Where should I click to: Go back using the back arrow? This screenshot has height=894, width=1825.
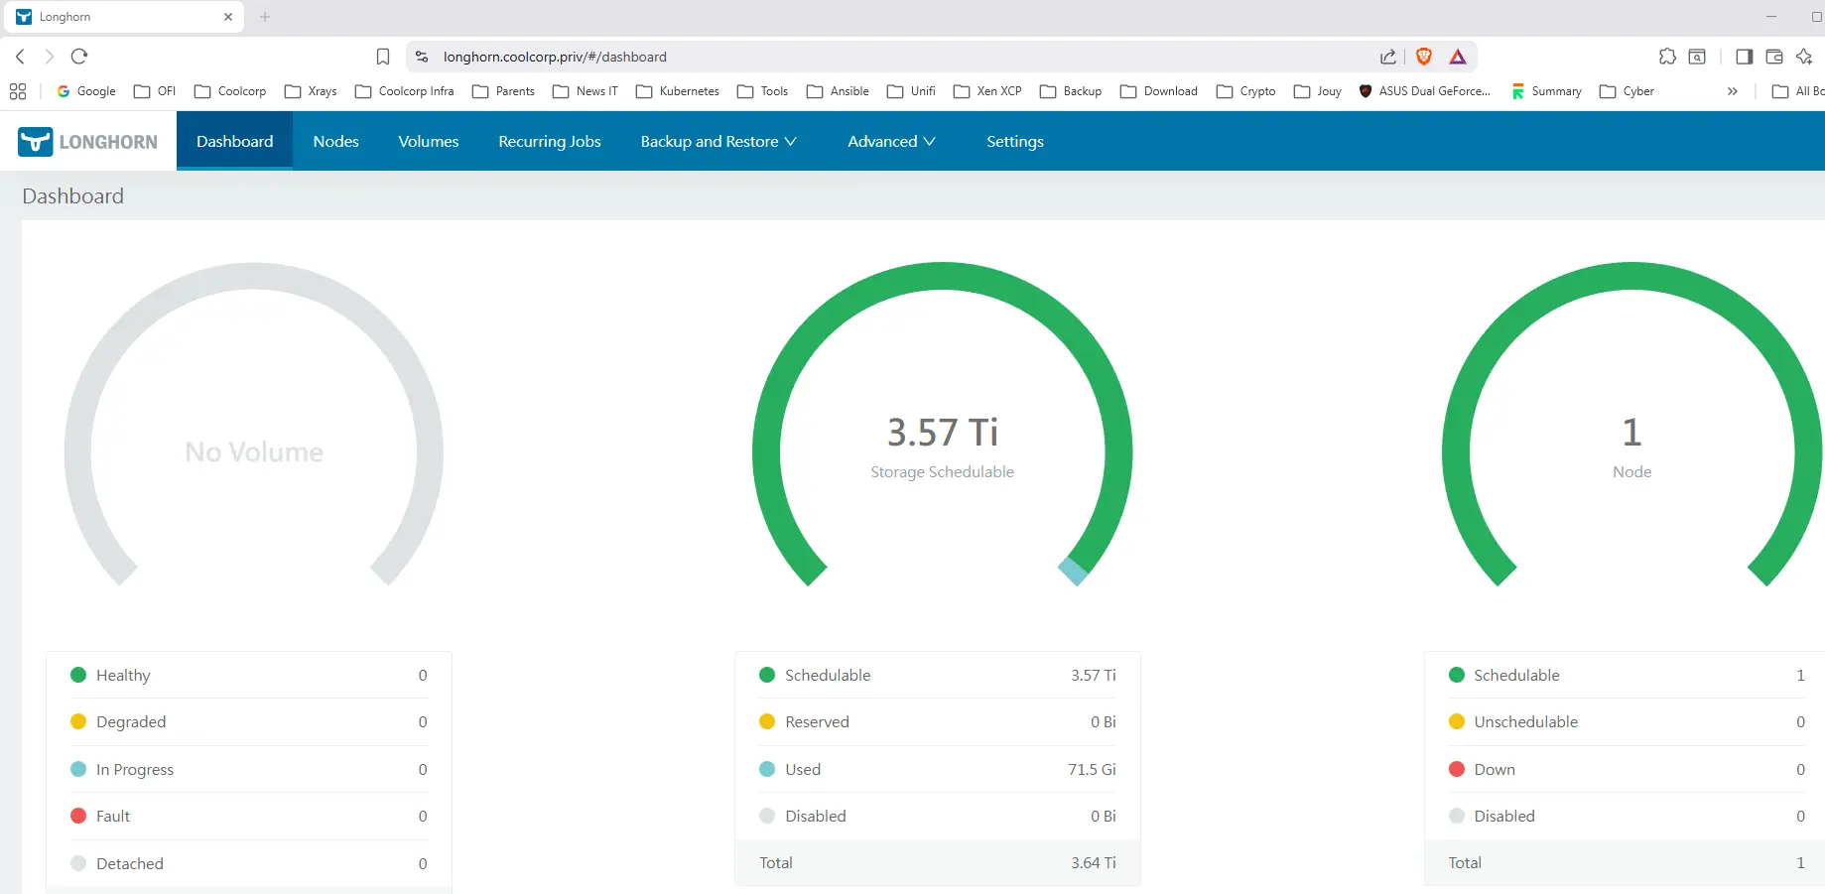point(21,57)
